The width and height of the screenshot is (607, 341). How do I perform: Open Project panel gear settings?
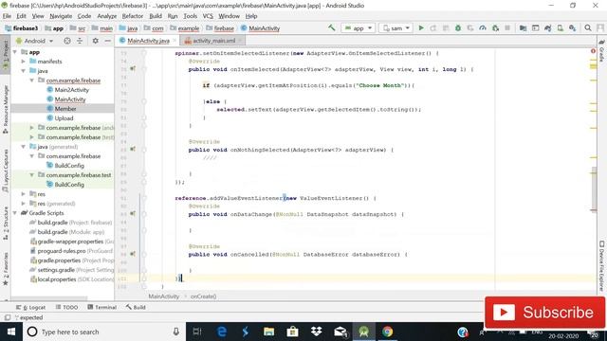95,41
